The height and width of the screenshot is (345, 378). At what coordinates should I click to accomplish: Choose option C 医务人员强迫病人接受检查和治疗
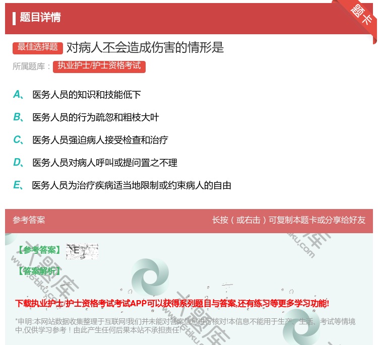(x=91, y=140)
